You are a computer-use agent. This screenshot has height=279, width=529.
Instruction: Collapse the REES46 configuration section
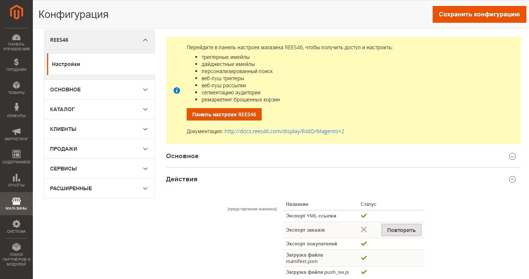pyautogui.click(x=145, y=40)
